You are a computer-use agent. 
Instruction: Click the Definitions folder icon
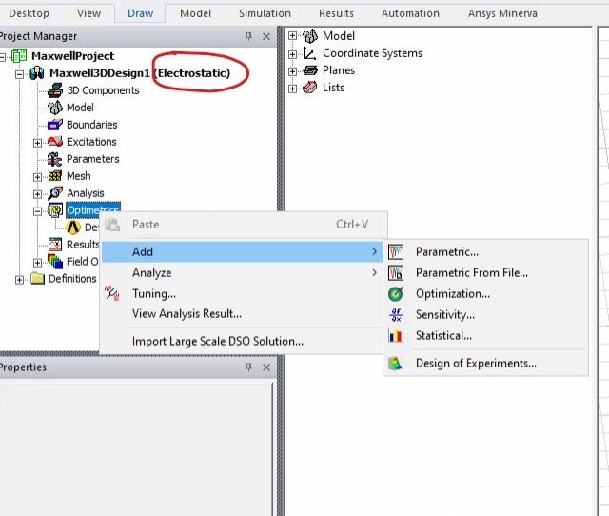[x=37, y=279]
